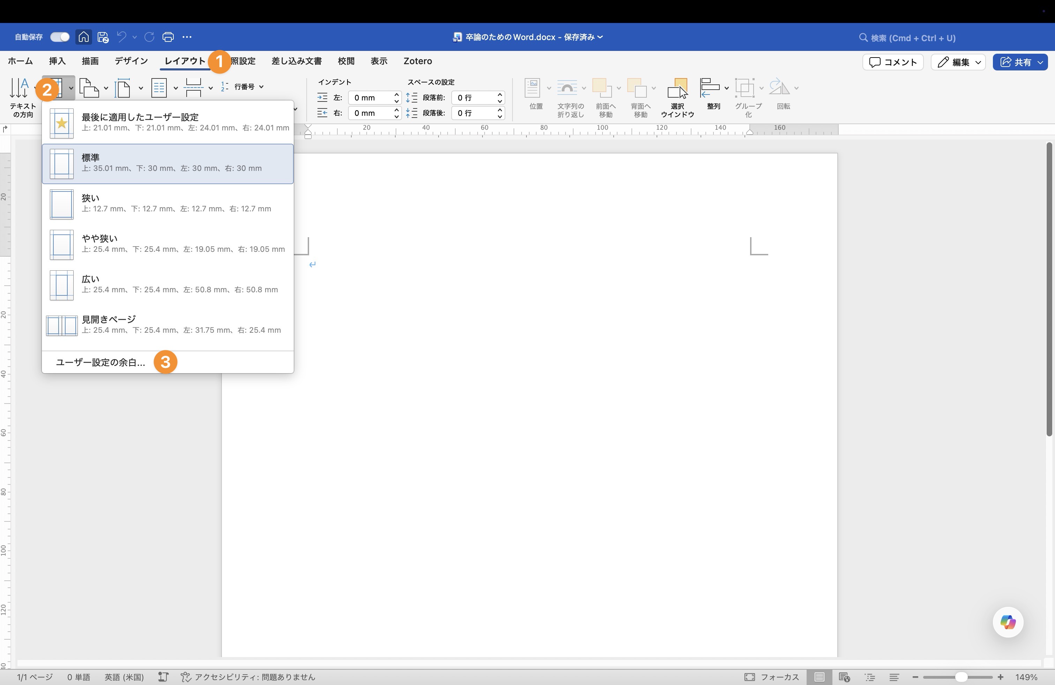Open the コメント button

pos(892,62)
